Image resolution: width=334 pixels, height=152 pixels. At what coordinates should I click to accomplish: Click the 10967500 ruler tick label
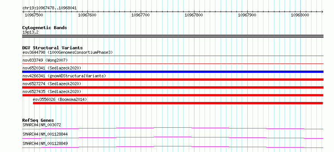[x=34, y=15]
